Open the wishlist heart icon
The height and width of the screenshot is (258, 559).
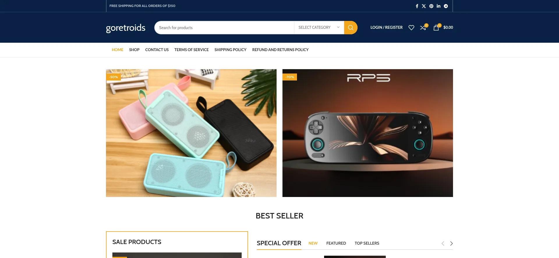pos(411,28)
